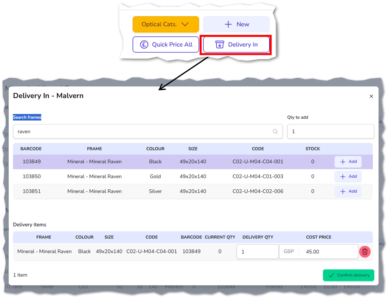
Task: Add the Silver Mineral Raven frame
Action: point(348,191)
